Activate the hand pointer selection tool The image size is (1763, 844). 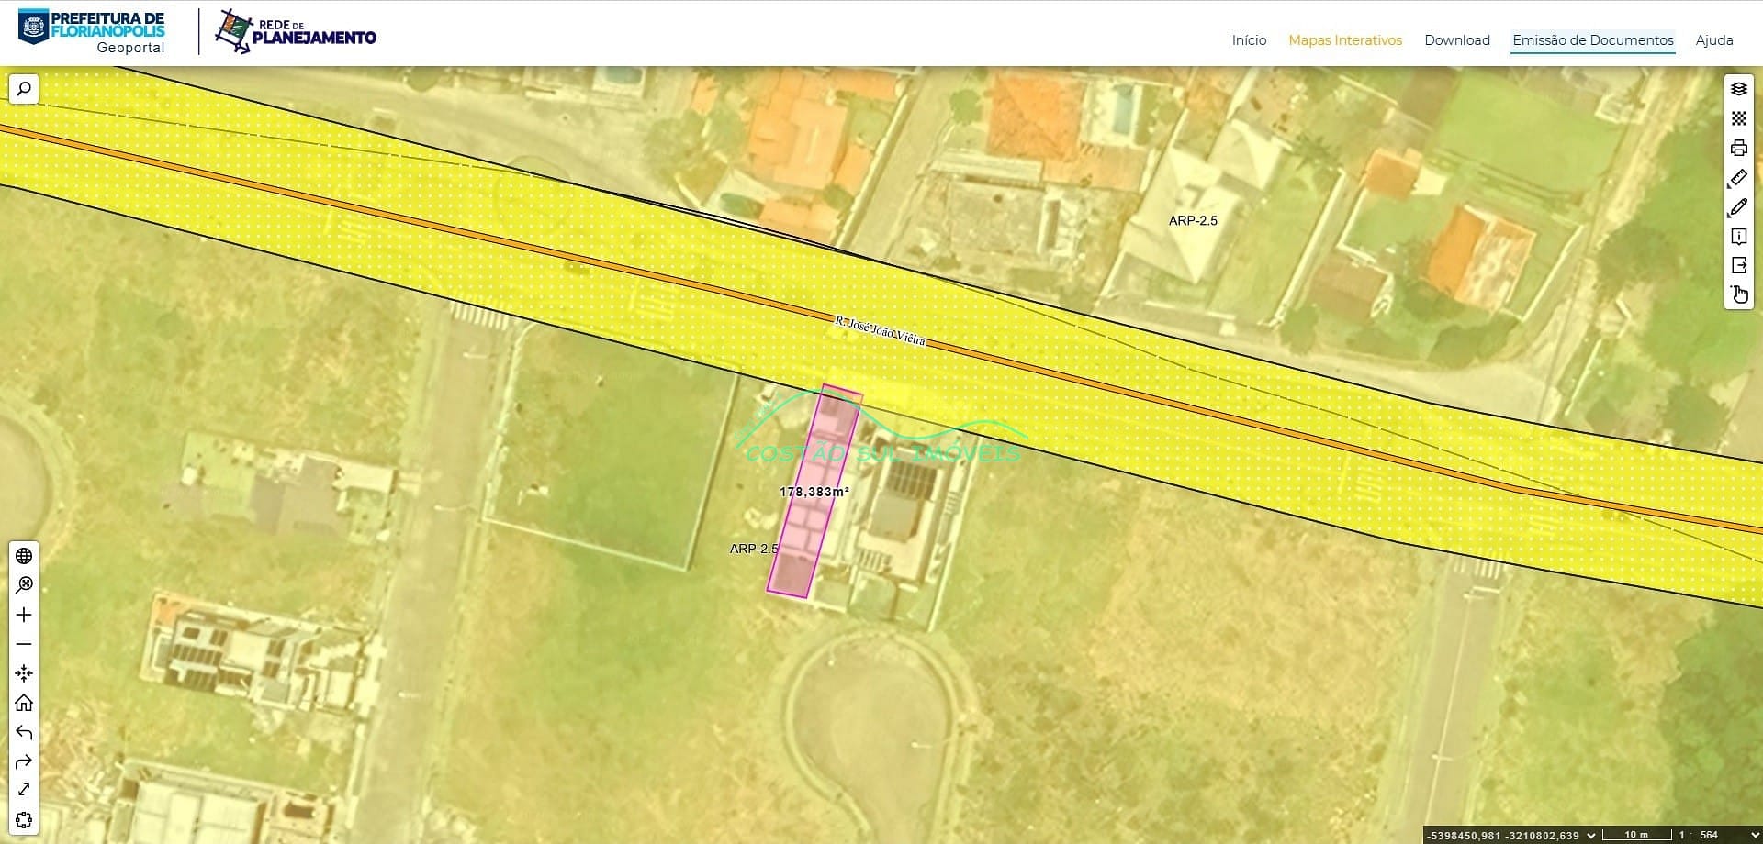tap(1738, 294)
